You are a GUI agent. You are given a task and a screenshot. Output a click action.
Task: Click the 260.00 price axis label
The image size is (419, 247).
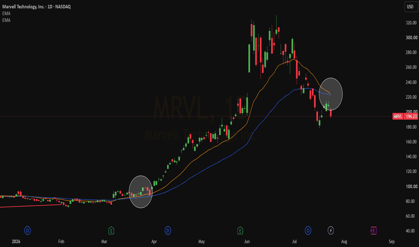tap(411, 67)
